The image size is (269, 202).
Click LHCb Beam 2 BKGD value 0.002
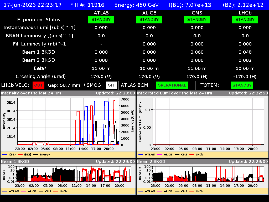[x=245, y=60]
